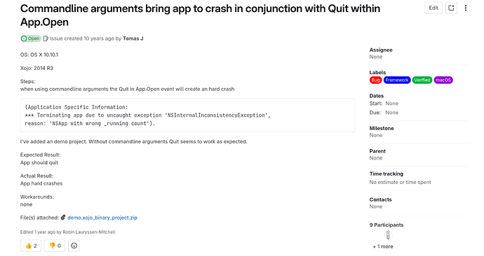The height and width of the screenshot is (256, 484).
Task: Select the red Bug label
Action: (x=376, y=80)
